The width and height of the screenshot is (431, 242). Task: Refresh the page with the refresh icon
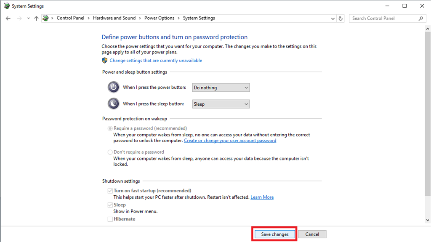pyautogui.click(x=341, y=19)
